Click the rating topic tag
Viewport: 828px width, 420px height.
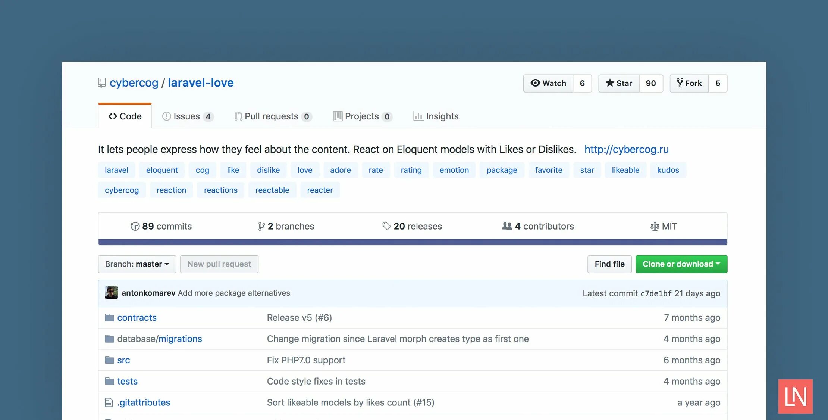(411, 170)
